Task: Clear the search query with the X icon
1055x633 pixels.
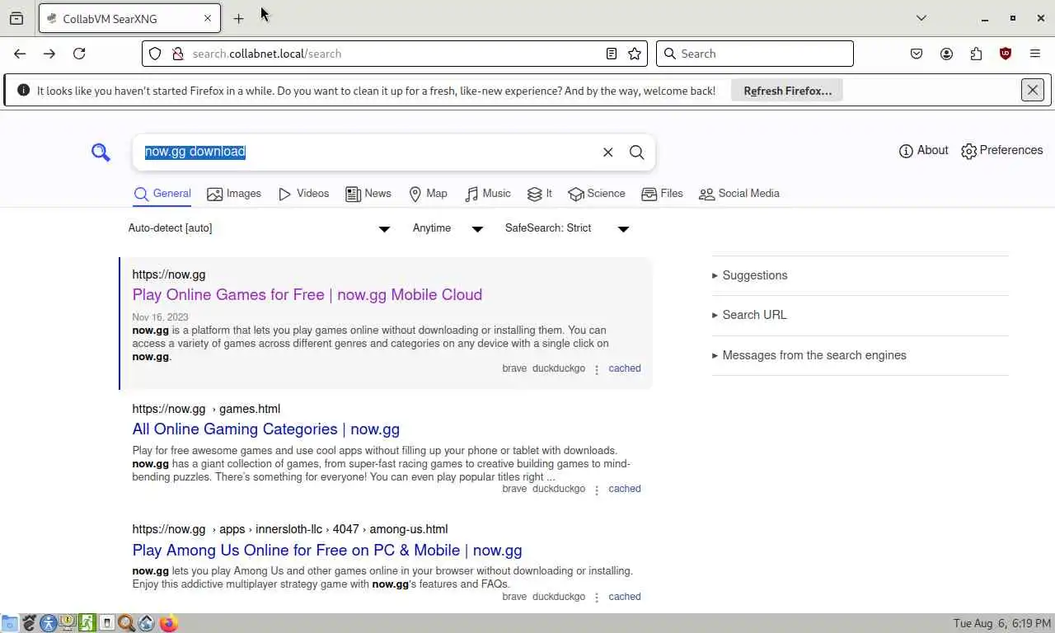Action: (x=608, y=152)
